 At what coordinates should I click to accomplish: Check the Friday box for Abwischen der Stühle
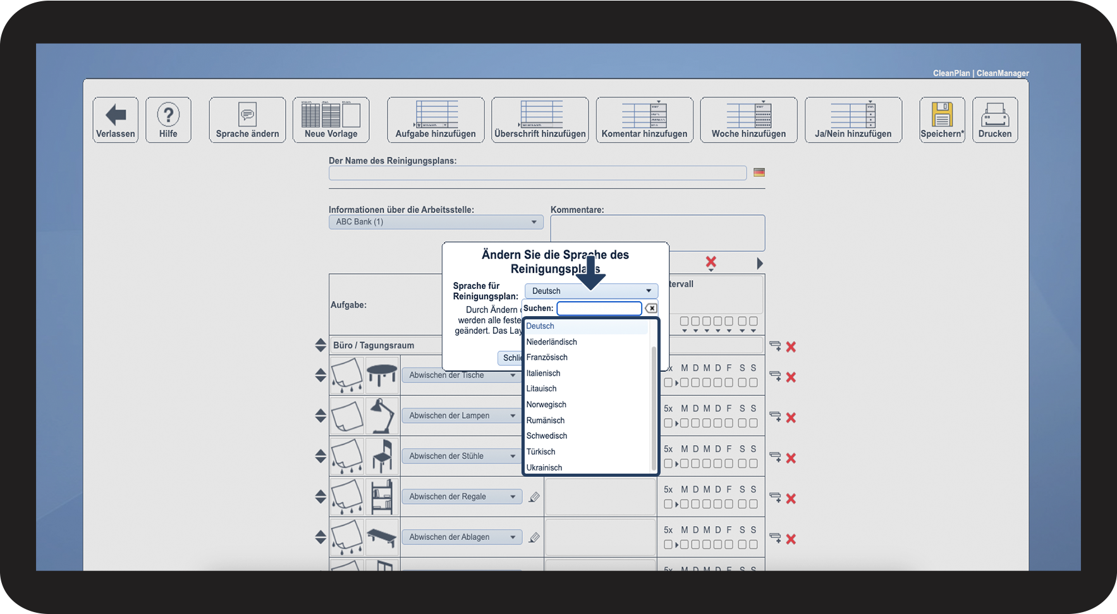coord(729,463)
